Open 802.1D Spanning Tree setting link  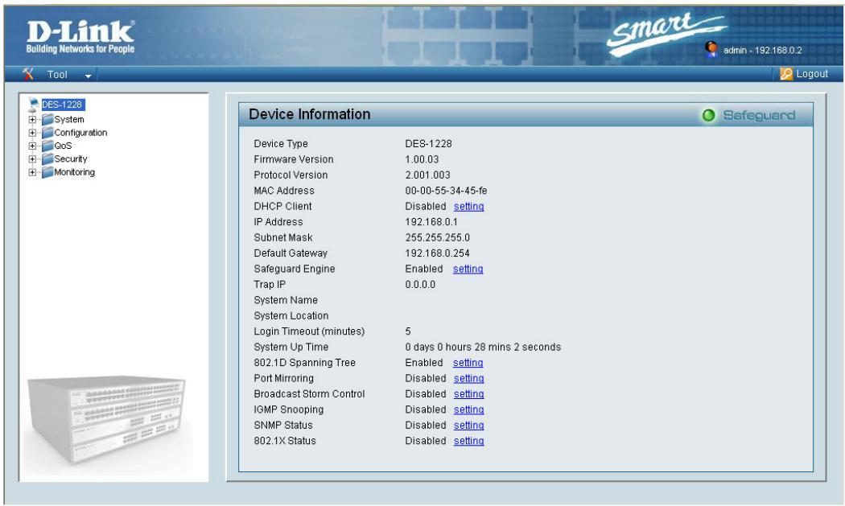tap(468, 363)
